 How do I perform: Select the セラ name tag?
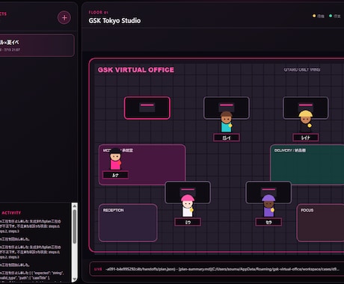tap(268, 222)
